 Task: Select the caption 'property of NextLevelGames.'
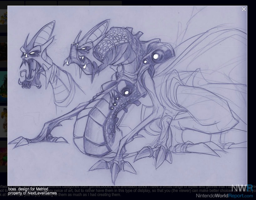33,193
